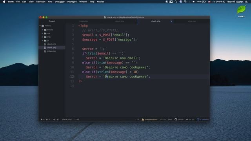Click the battery status icon in menu bar
The image size is (251, 141).
click(204, 2)
